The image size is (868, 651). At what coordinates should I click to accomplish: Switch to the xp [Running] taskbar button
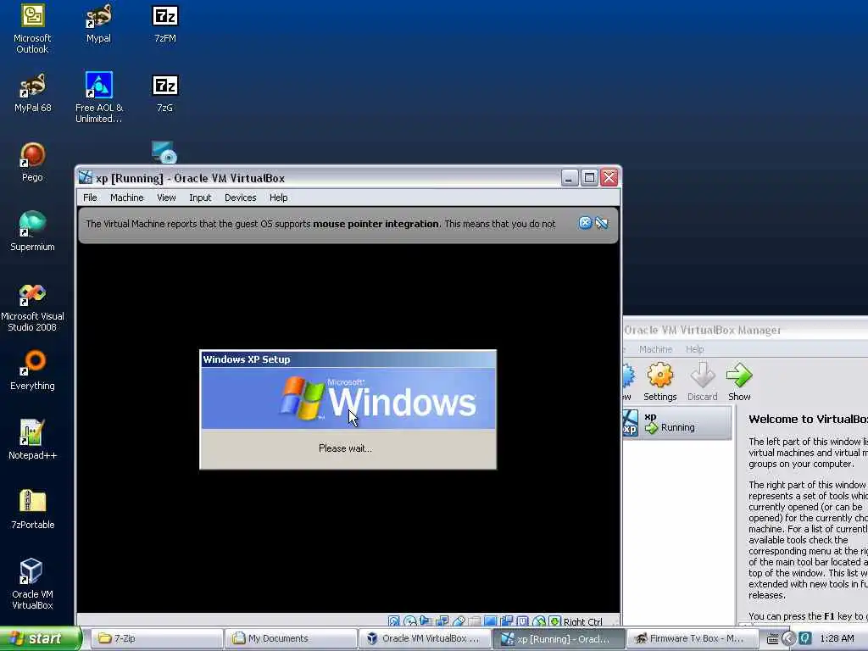pyautogui.click(x=559, y=638)
